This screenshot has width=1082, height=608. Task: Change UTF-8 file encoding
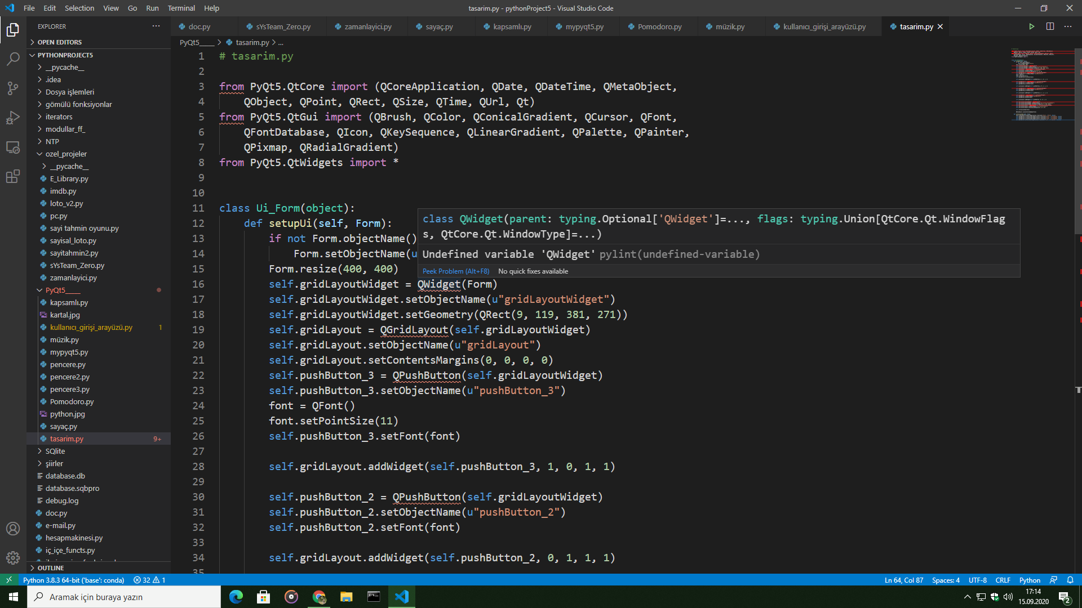978,580
